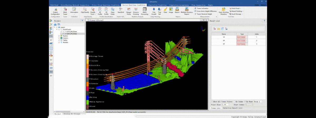
Task: Switch to Simulation Condition tab
Action: [x=157, y=5]
